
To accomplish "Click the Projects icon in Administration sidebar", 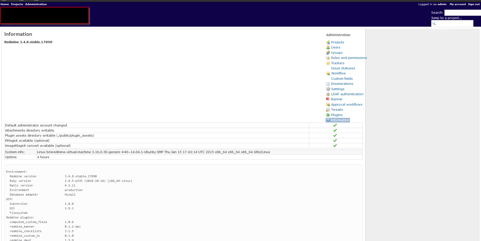I will coord(328,42).
